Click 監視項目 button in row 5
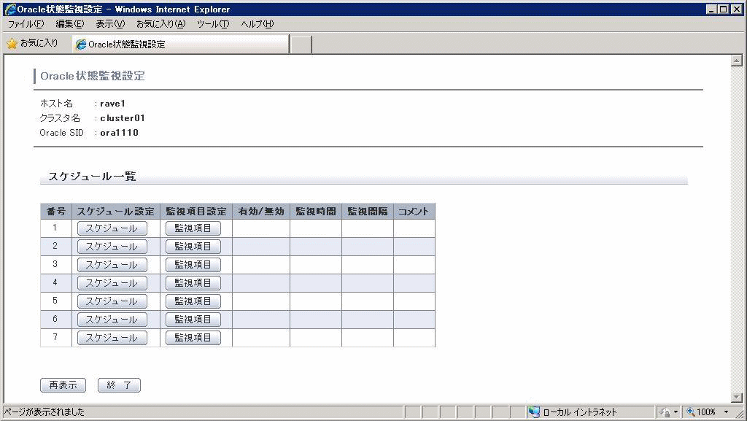The width and height of the screenshot is (747, 421). coord(193,301)
